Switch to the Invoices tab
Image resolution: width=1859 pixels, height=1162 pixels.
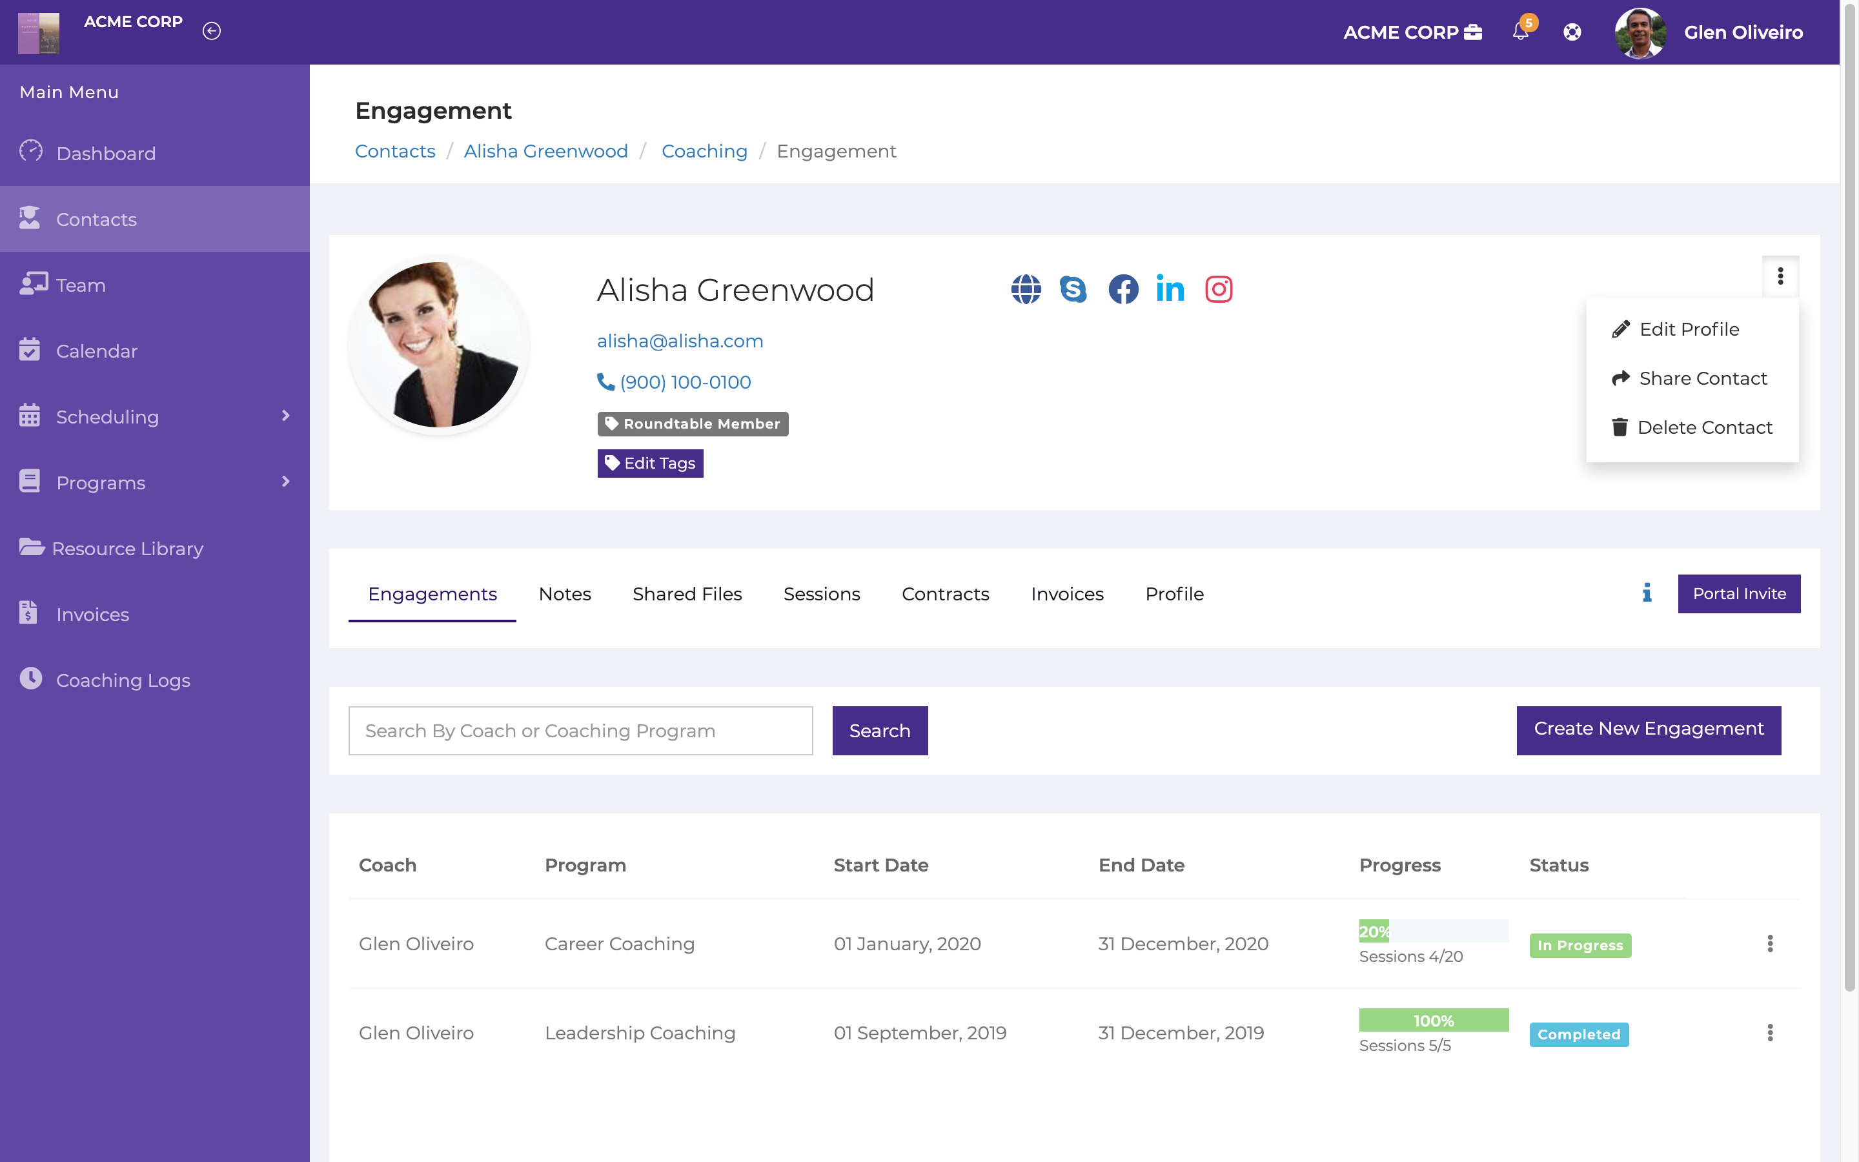[x=1067, y=594]
